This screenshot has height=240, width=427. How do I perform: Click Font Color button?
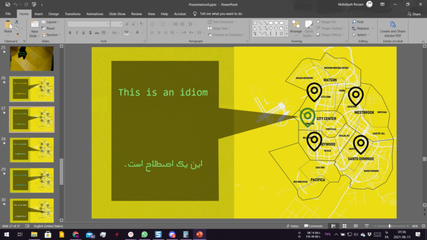click(x=138, y=32)
